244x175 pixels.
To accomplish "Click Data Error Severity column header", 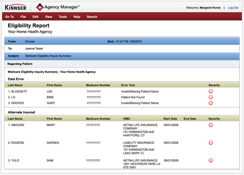I will 214,85.
